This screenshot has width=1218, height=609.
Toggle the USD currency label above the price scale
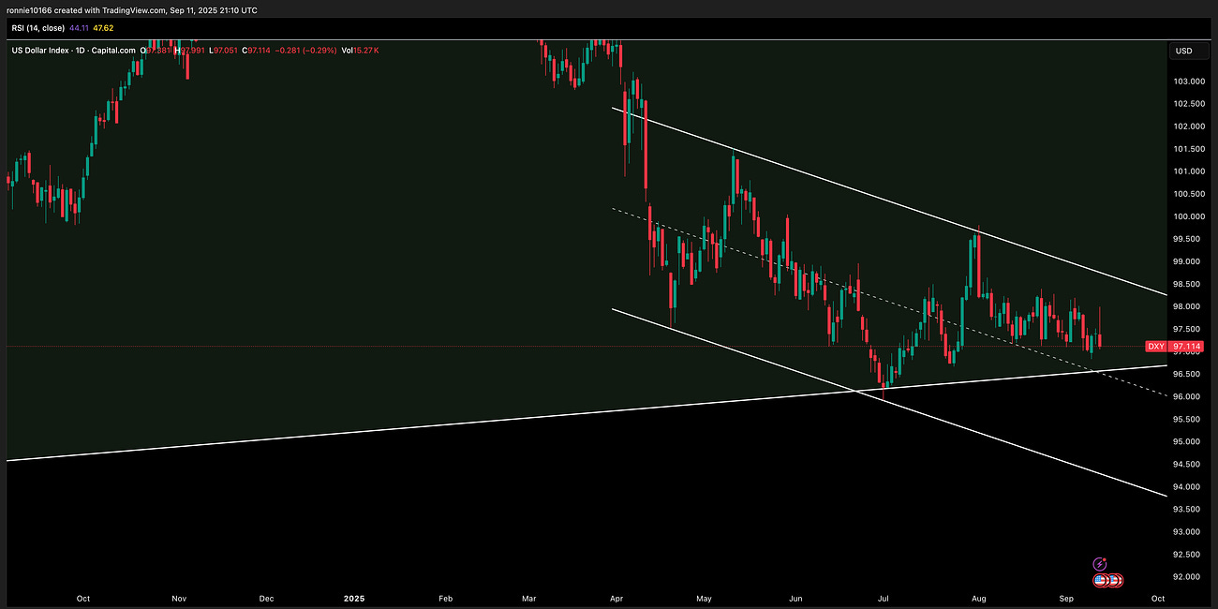pos(1183,51)
